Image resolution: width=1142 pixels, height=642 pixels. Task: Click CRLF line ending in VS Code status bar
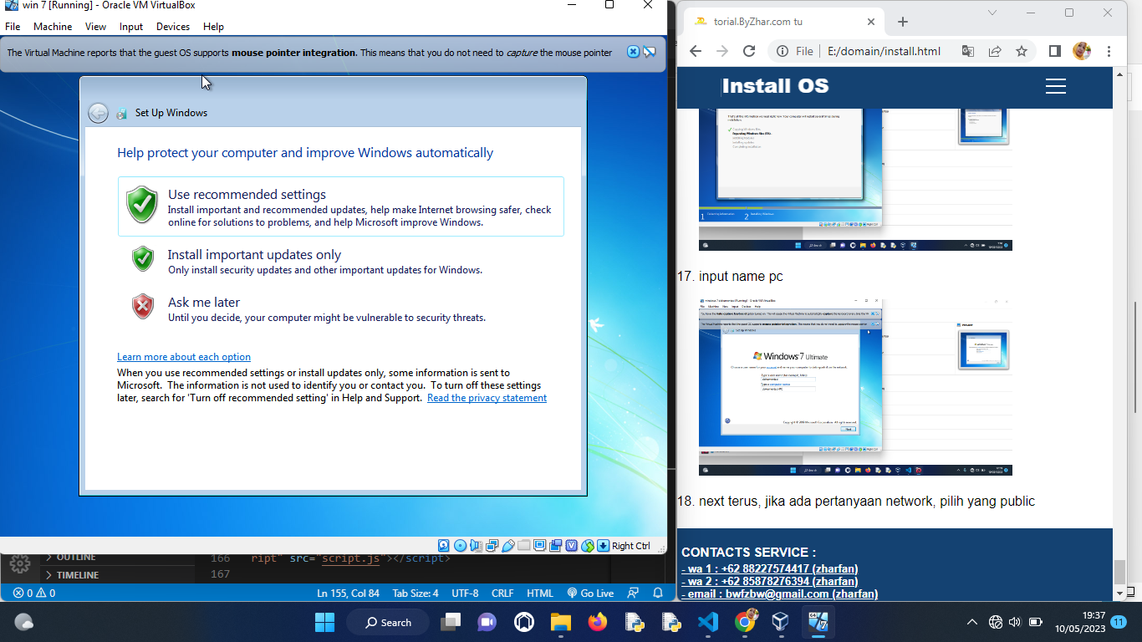tap(502, 594)
